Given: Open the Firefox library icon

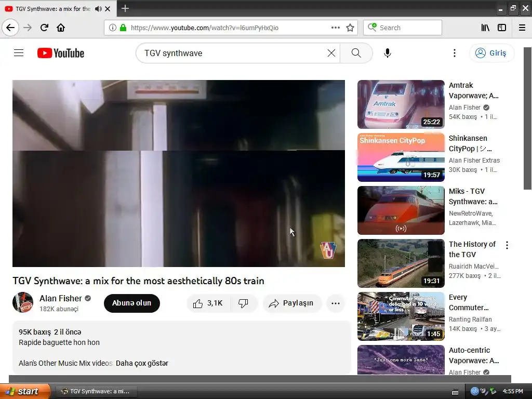Looking at the screenshot, I should click(485, 28).
